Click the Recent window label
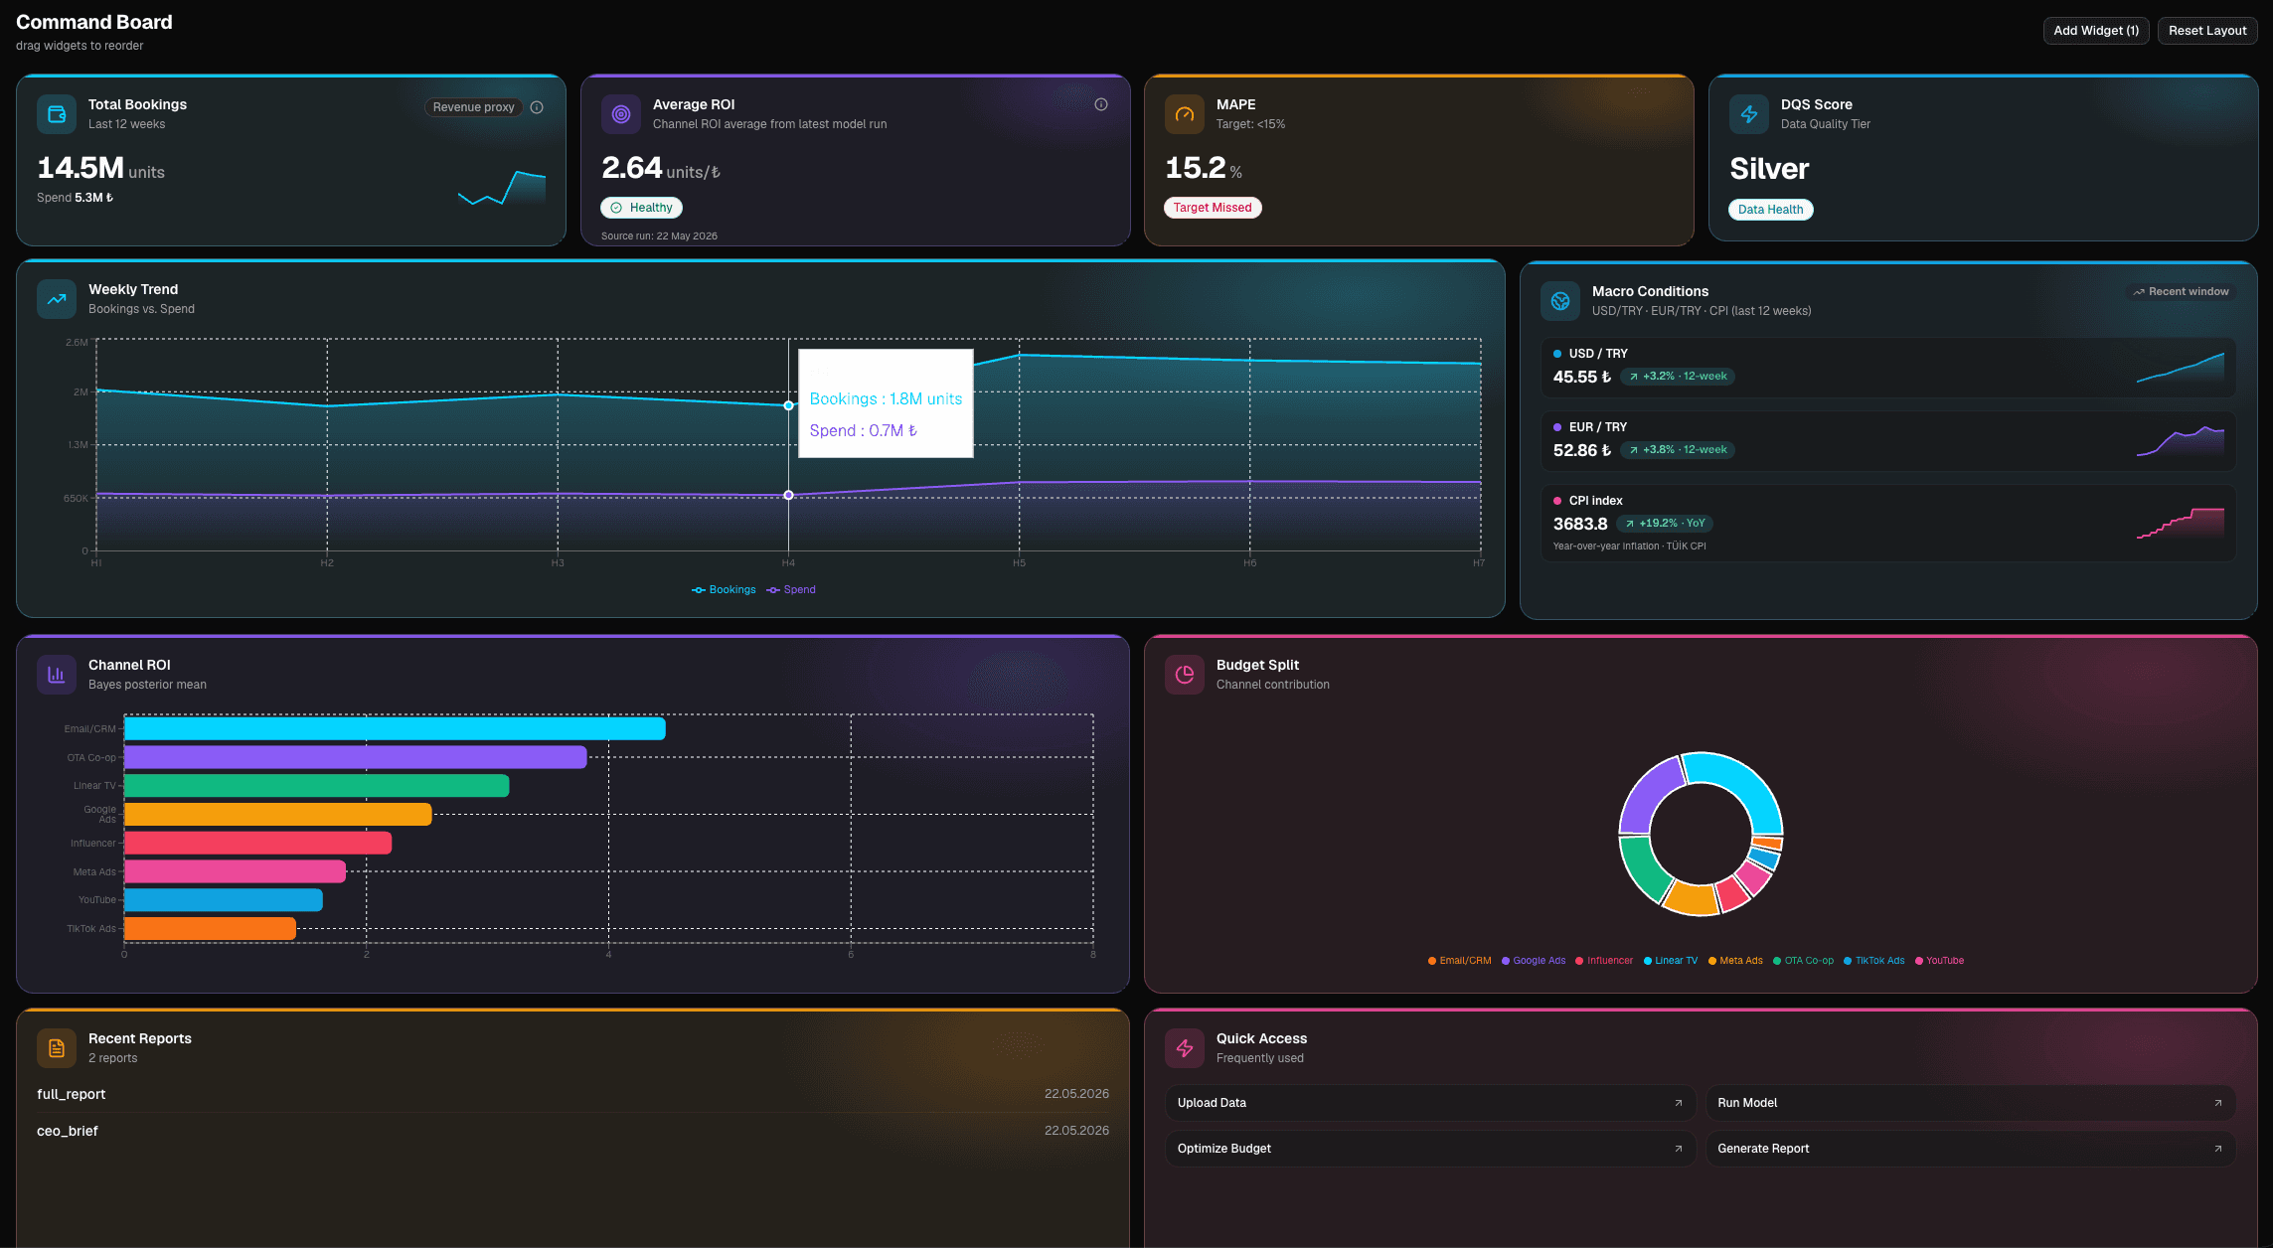 coord(2181,291)
